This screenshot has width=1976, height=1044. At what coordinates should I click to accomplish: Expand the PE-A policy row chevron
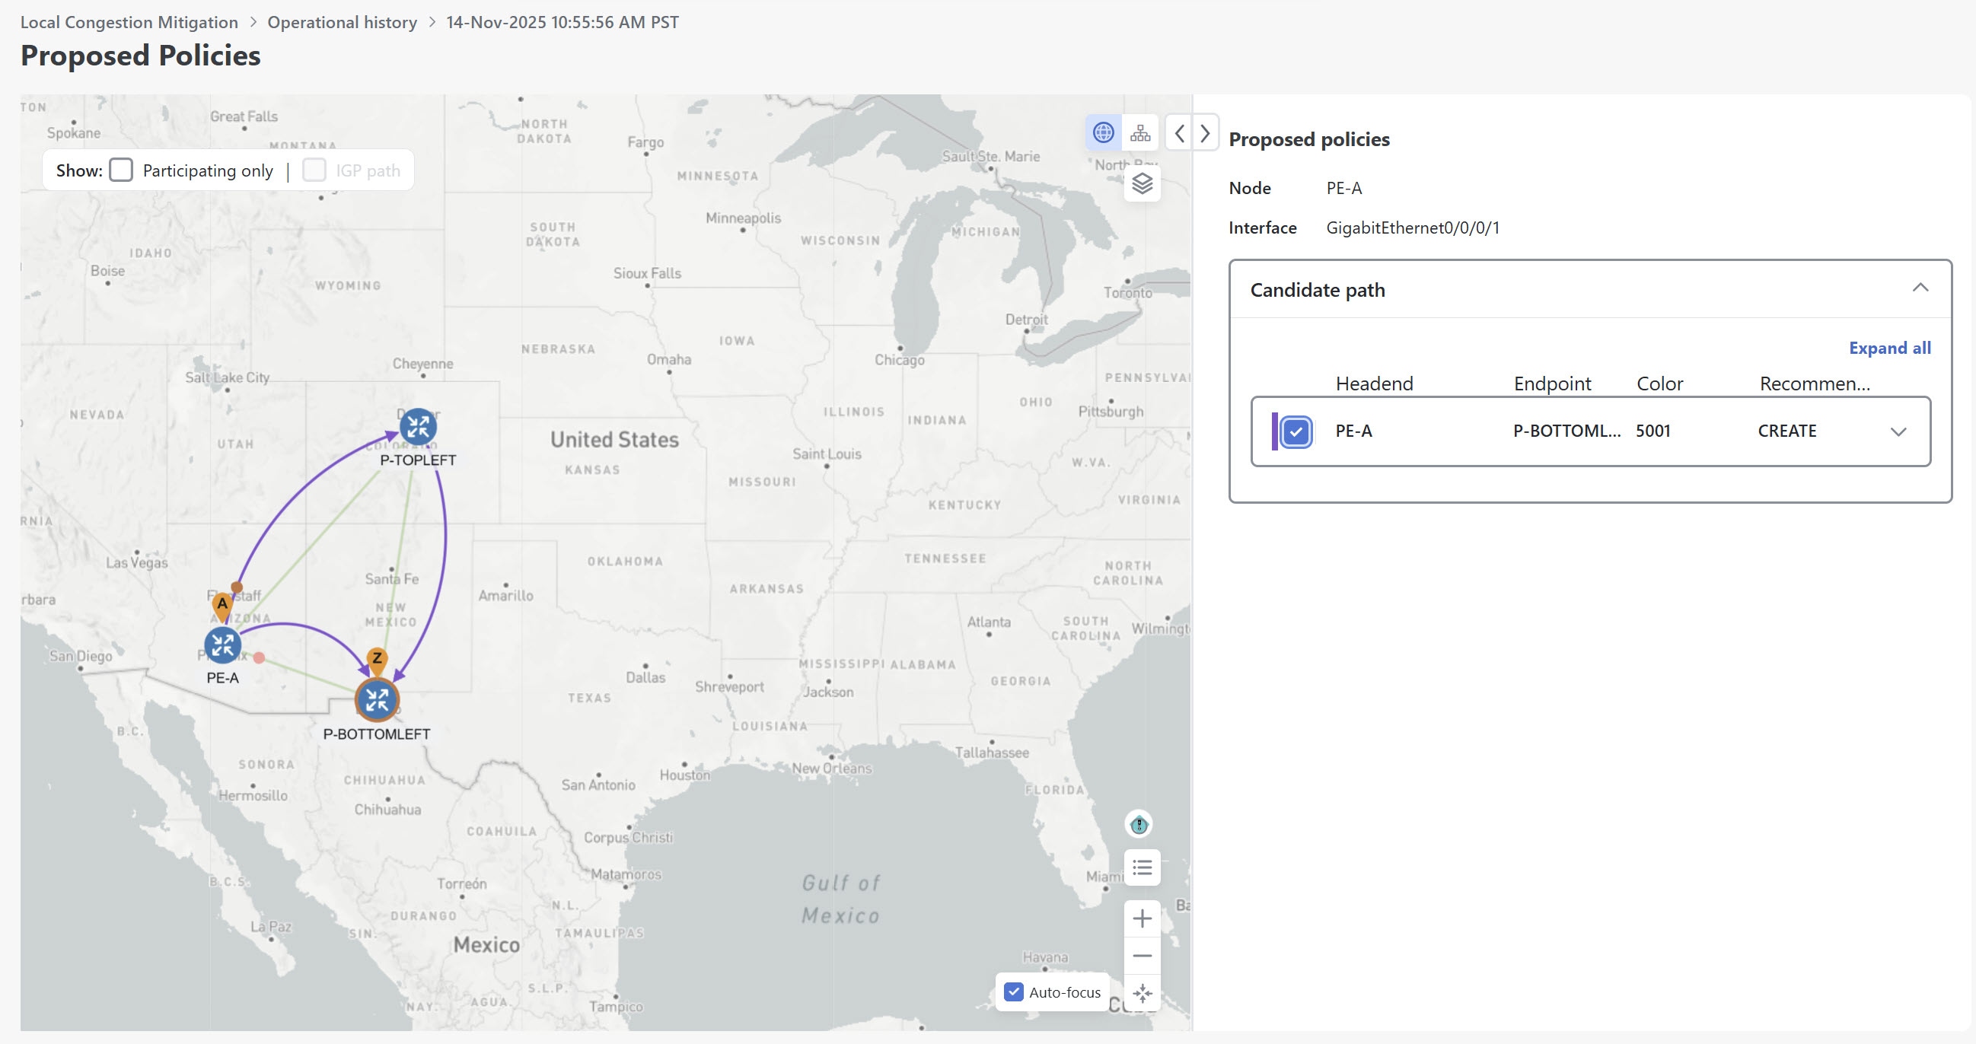[1898, 432]
